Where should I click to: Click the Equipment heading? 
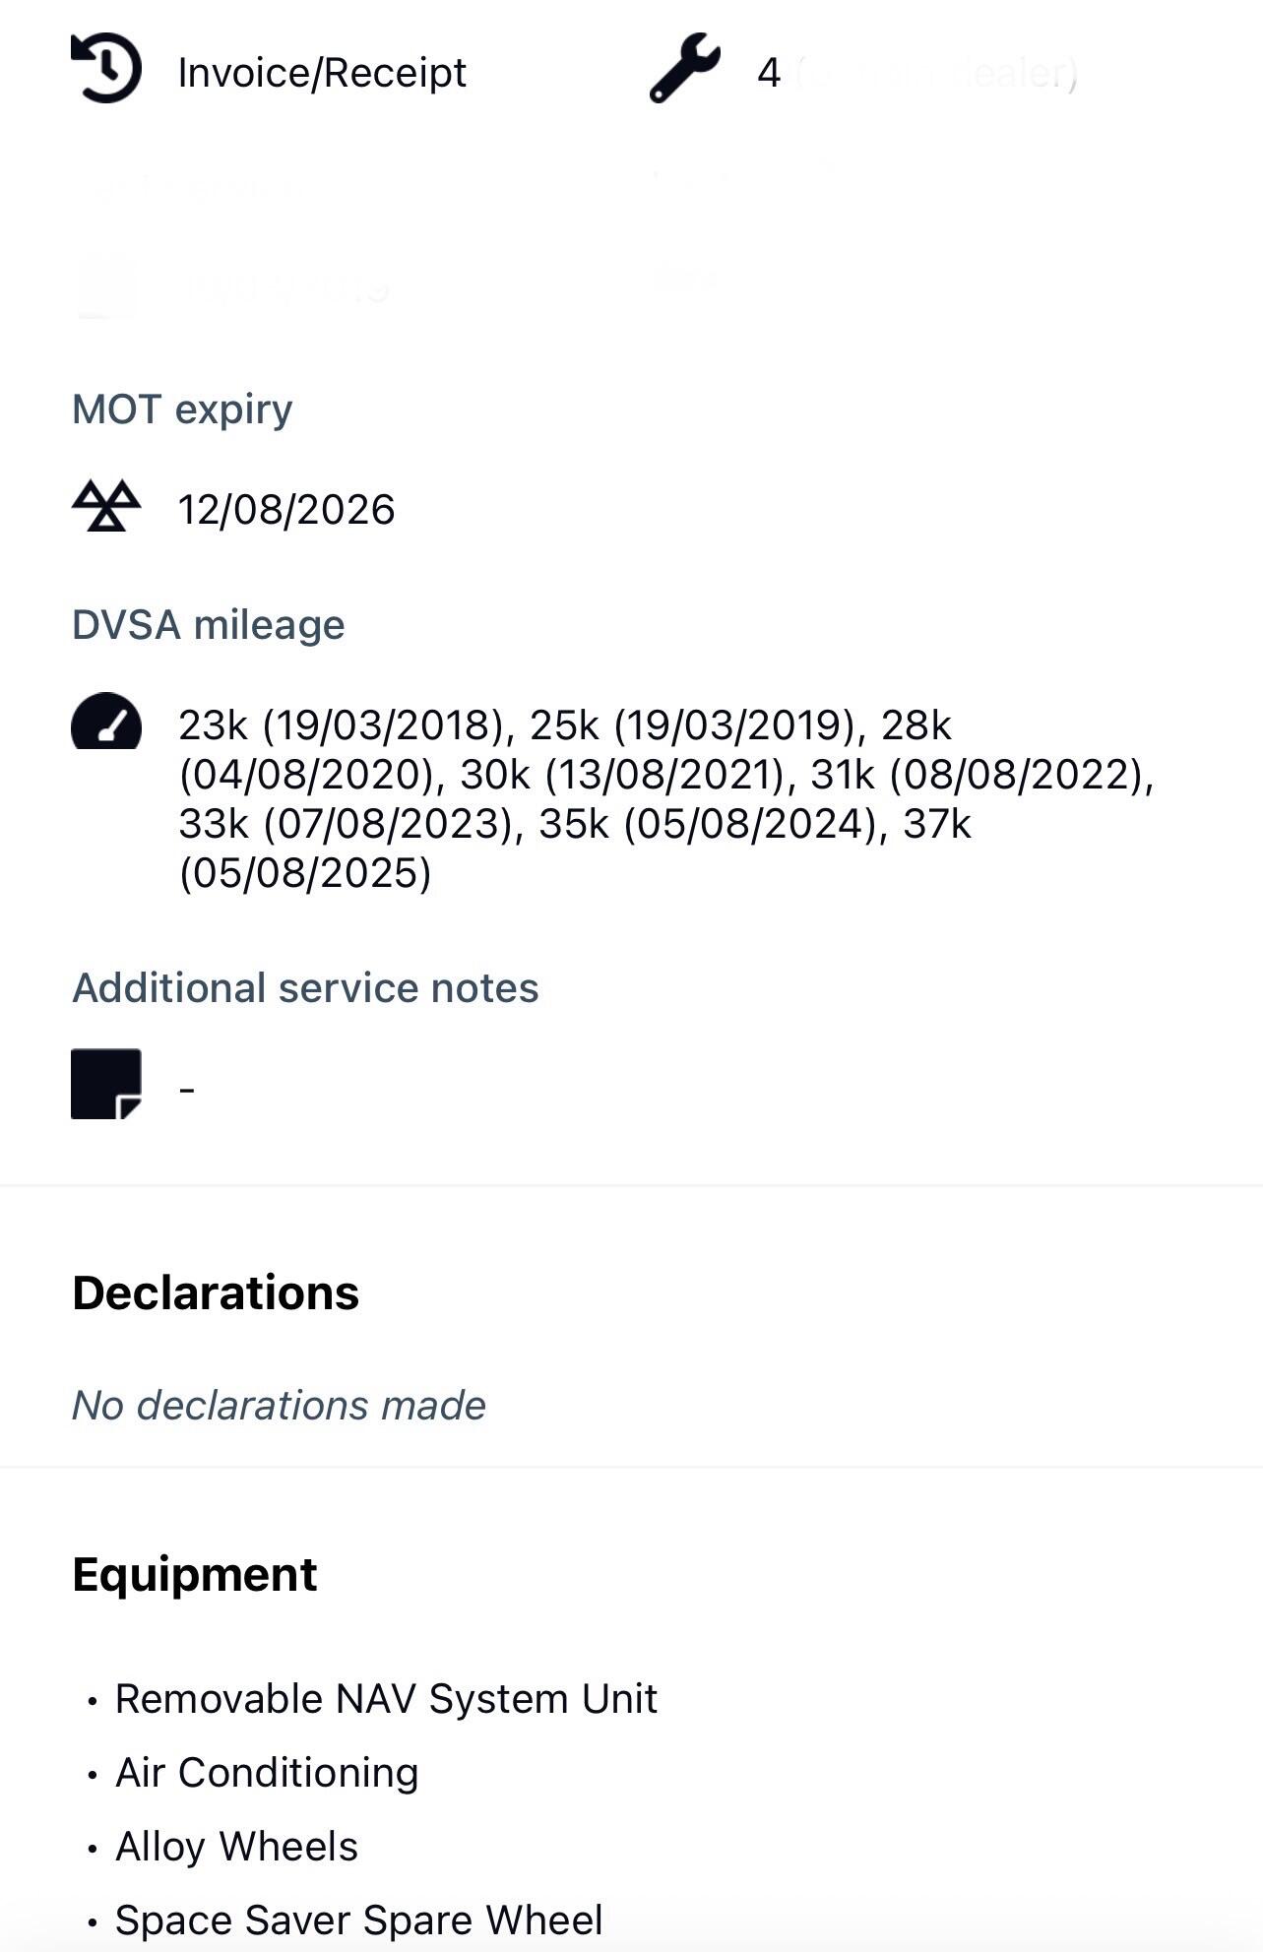click(195, 1574)
